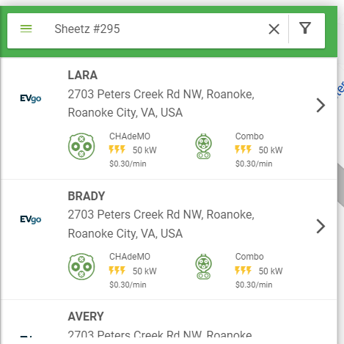
Task: Click BRADY's Peters Creek Rd address
Action: (161, 224)
